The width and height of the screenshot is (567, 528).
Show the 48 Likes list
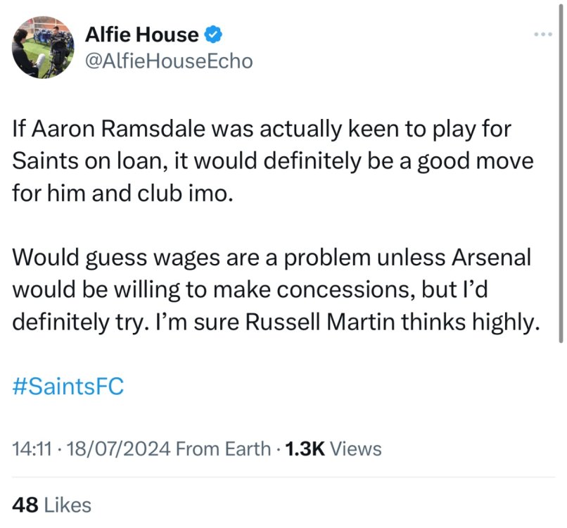pos(52,504)
